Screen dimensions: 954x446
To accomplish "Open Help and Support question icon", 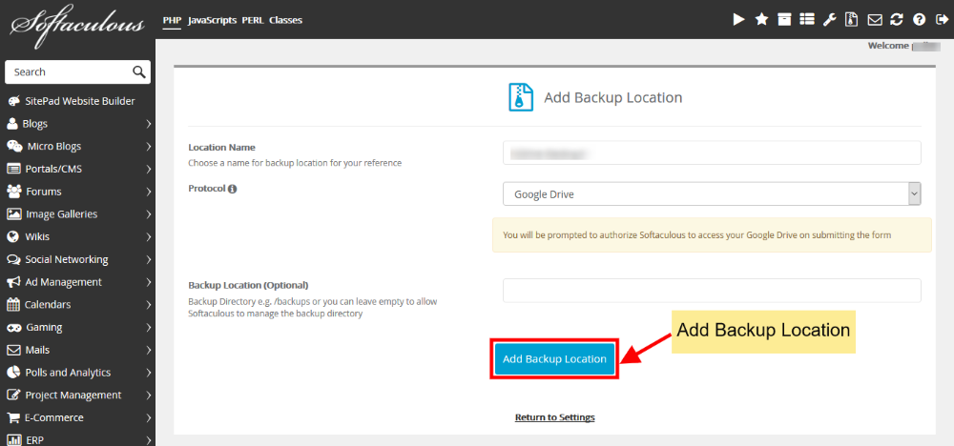I will (x=920, y=20).
